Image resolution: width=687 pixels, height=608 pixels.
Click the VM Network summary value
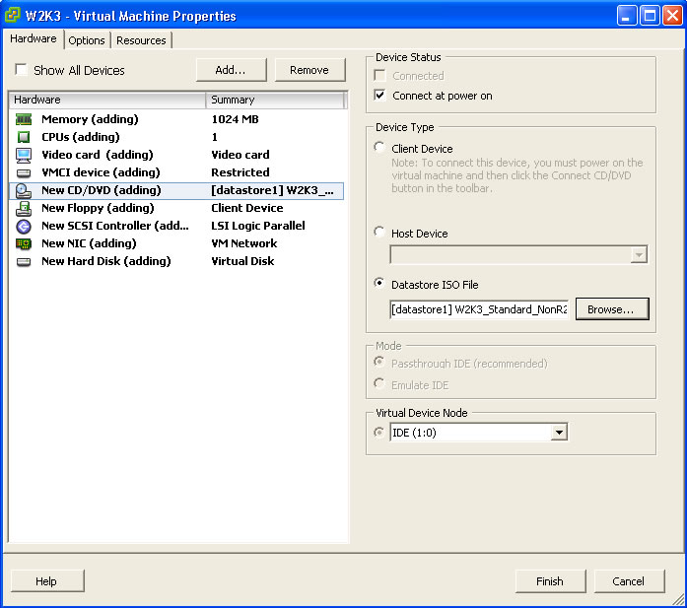pos(244,243)
